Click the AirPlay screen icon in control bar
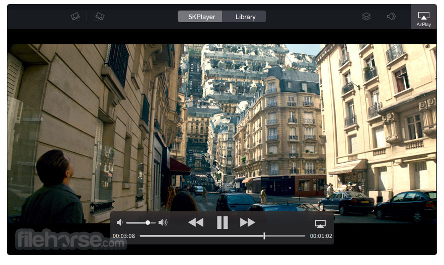 320,224
